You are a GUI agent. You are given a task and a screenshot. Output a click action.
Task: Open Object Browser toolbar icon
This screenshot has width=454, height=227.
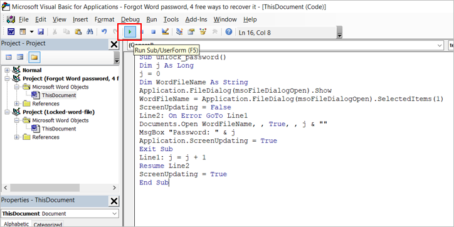point(203,32)
